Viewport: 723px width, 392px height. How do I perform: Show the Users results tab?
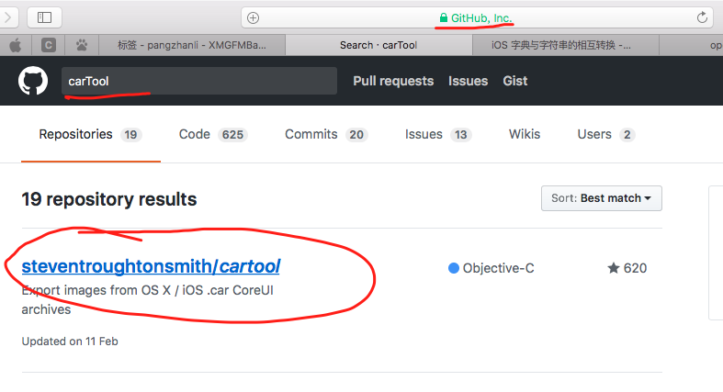click(606, 135)
